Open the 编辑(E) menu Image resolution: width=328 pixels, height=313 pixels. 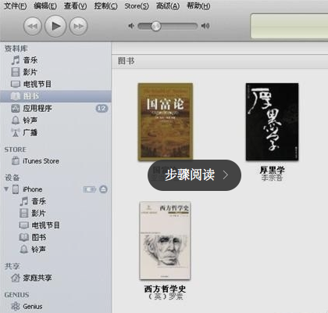pos(45,5)
